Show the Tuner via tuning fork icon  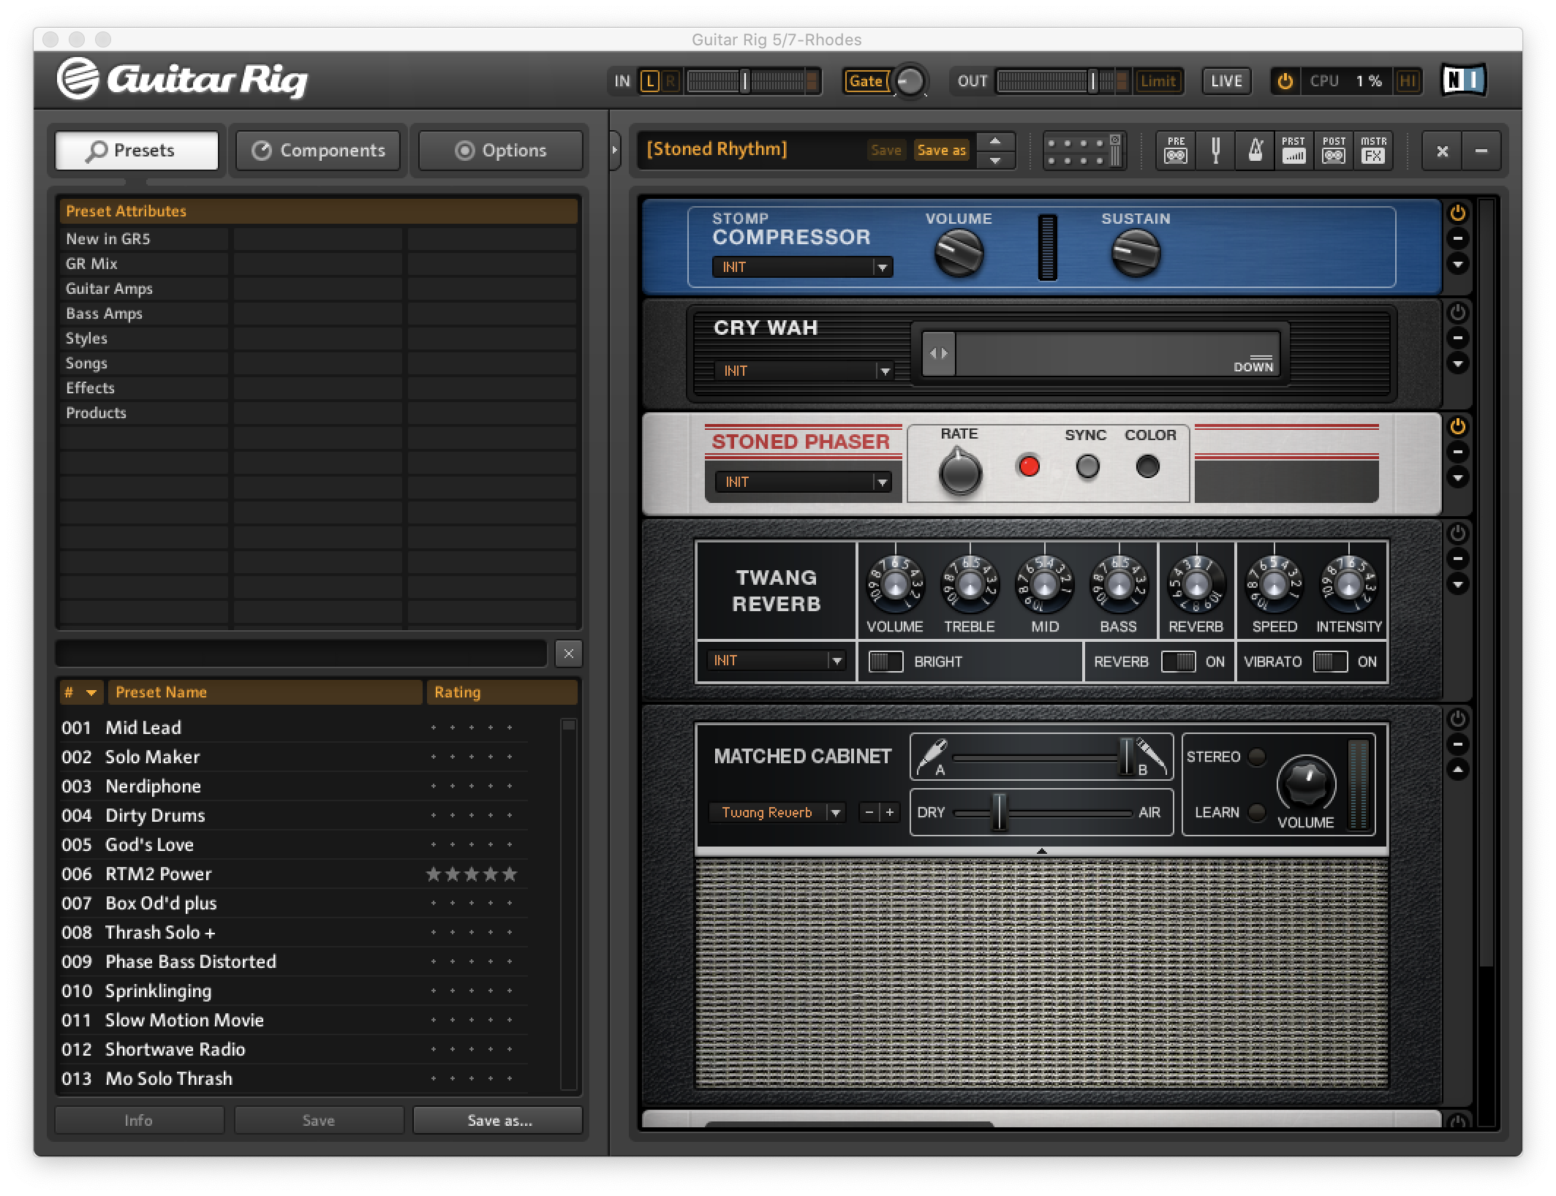pyautogui.click(x=1215, y=151)
